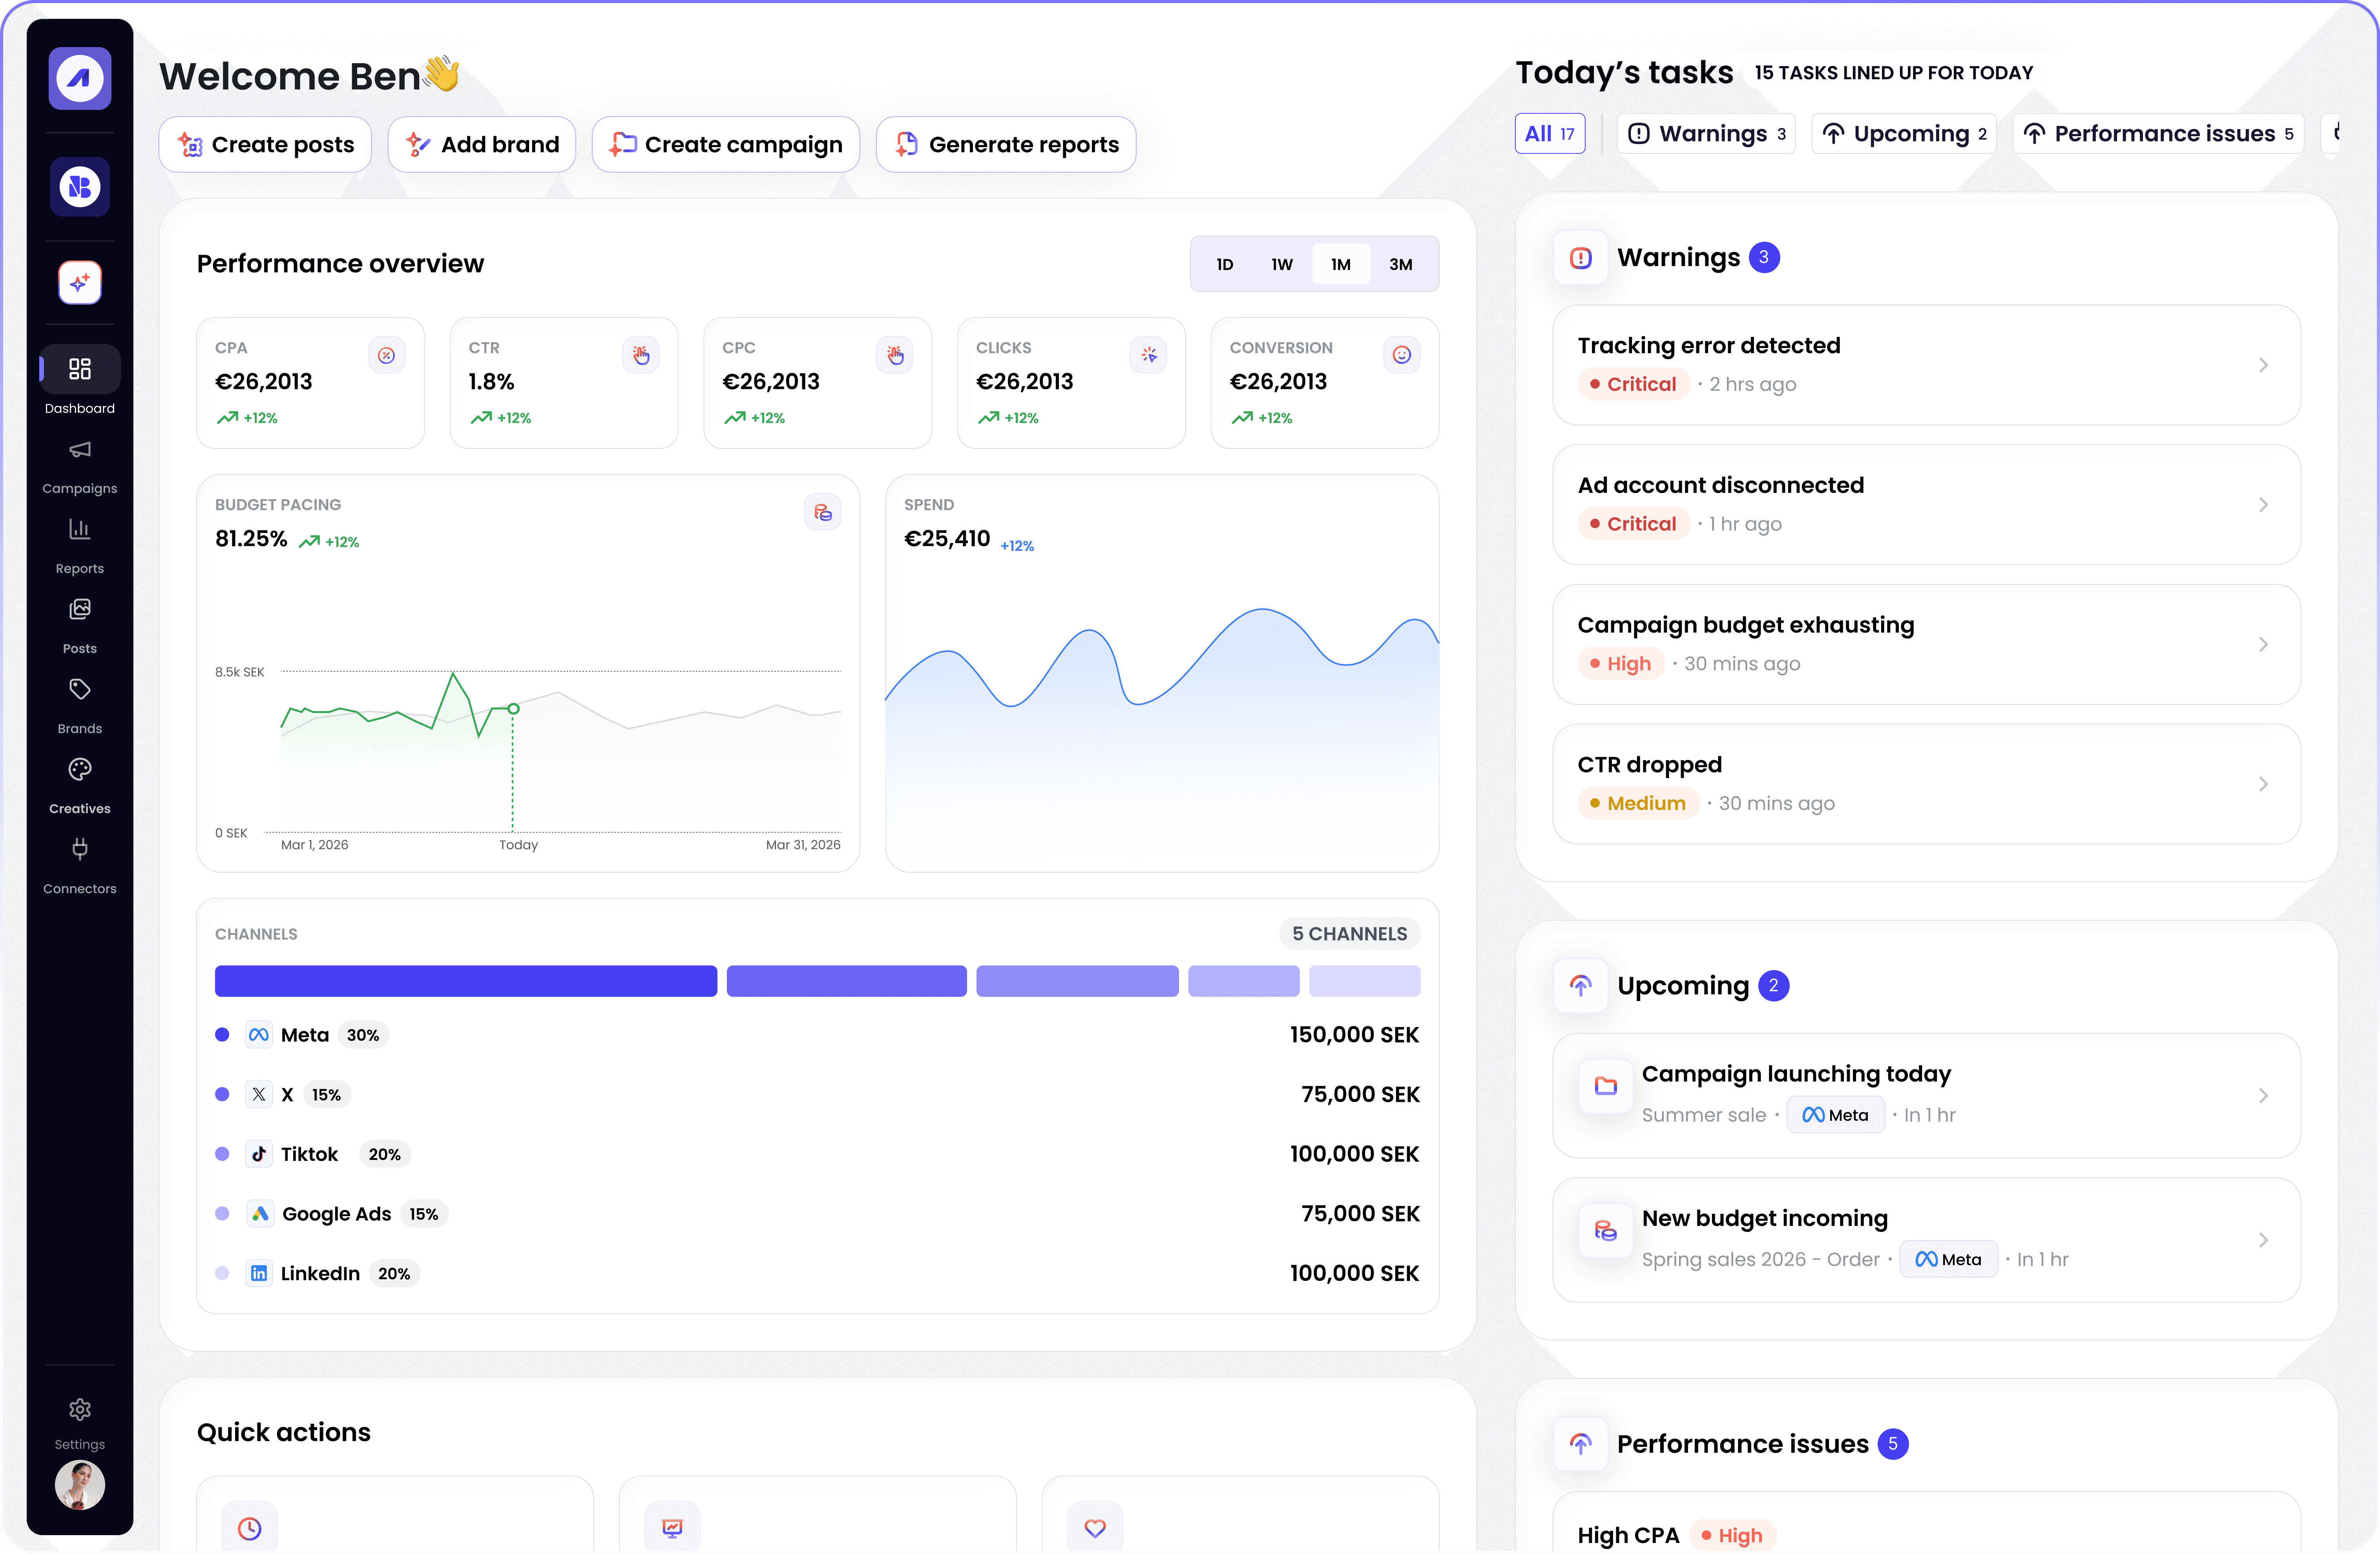This screenshot has width=2380, height=1554.
Task: Click the Clicks card cursor icon
Action: [x=1148, y=355]
